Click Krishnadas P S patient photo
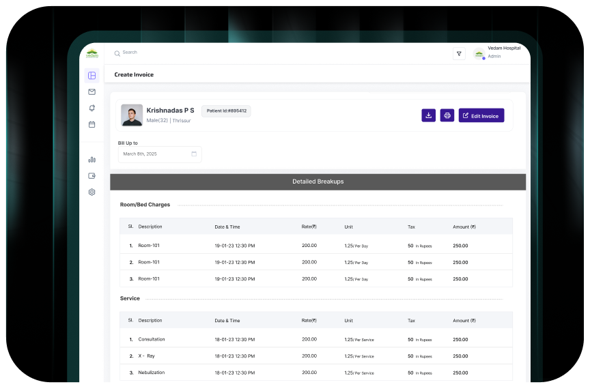This screenshot has height=389, width=590. click(x=132, y=115)
